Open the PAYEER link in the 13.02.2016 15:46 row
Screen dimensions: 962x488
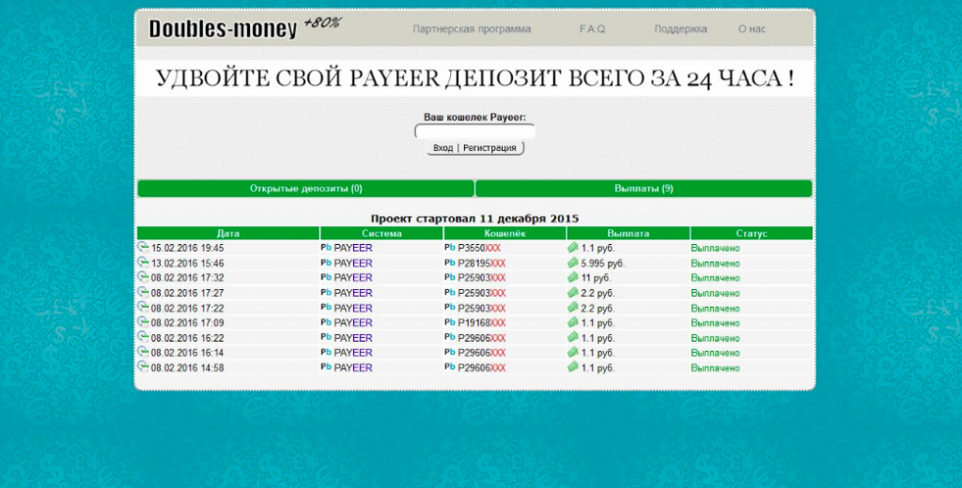click(353, 263)
